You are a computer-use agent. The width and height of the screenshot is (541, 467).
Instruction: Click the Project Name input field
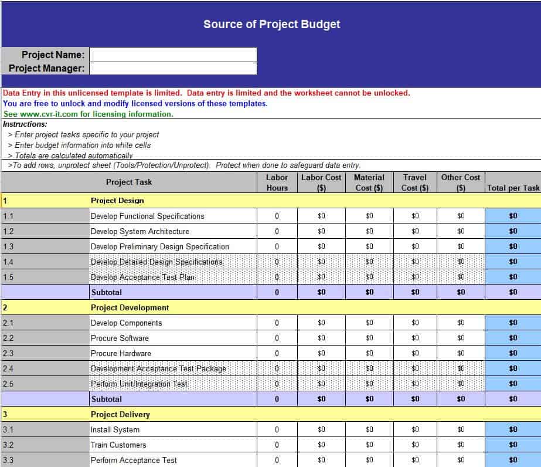(x=173, y=55)
